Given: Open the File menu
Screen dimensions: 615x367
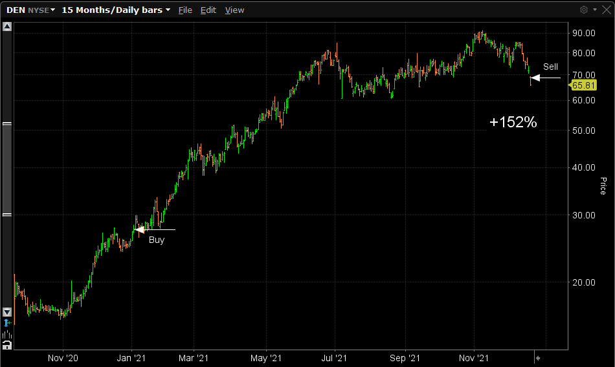Looking at the screenshot, I should click(x=185, y=10).
